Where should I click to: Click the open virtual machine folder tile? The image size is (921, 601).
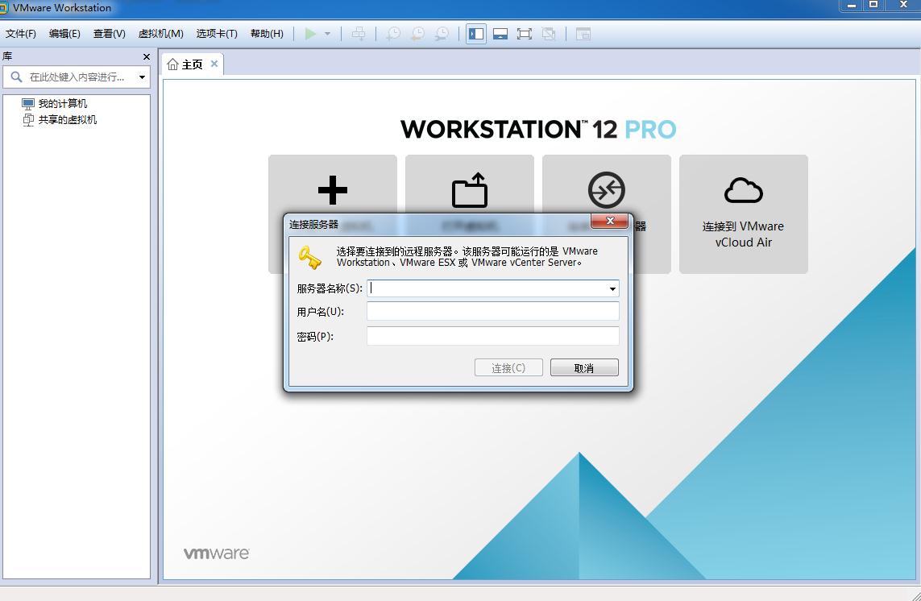point(469,185)
